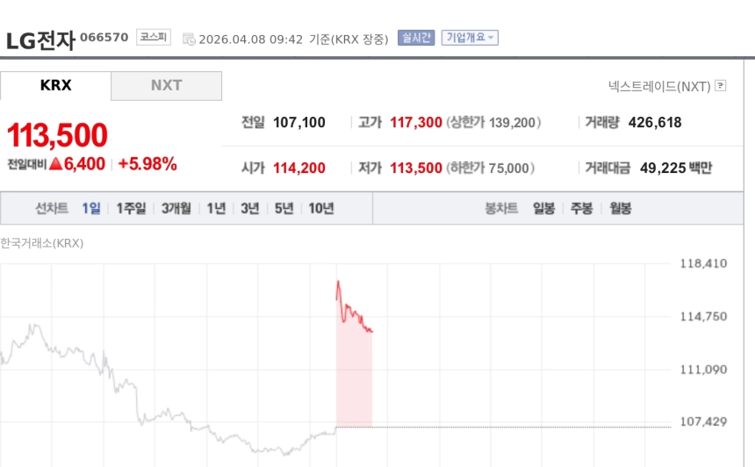The height and width of the screenshot is (467, 755).
Task: Open the 월봉 monthly candlestick chart
Action: [620, 209]
